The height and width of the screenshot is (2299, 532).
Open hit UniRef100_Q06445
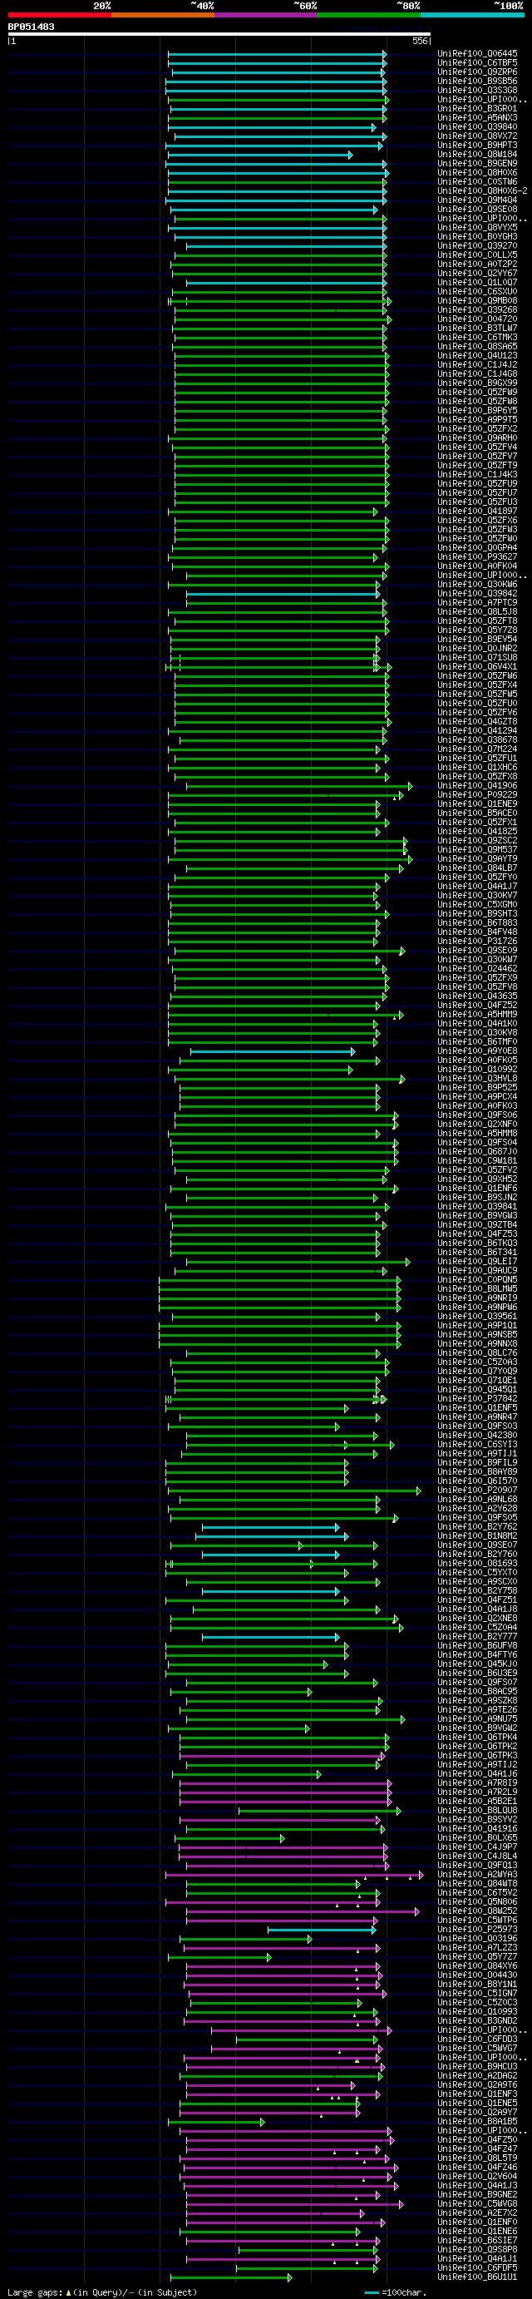(476, 53)
